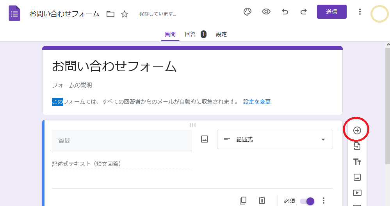Insert an image into the question

point(205,139)
